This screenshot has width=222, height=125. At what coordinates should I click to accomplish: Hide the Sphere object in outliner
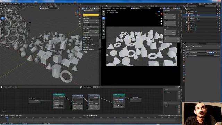pyautogui.click(x=219, y=29)
